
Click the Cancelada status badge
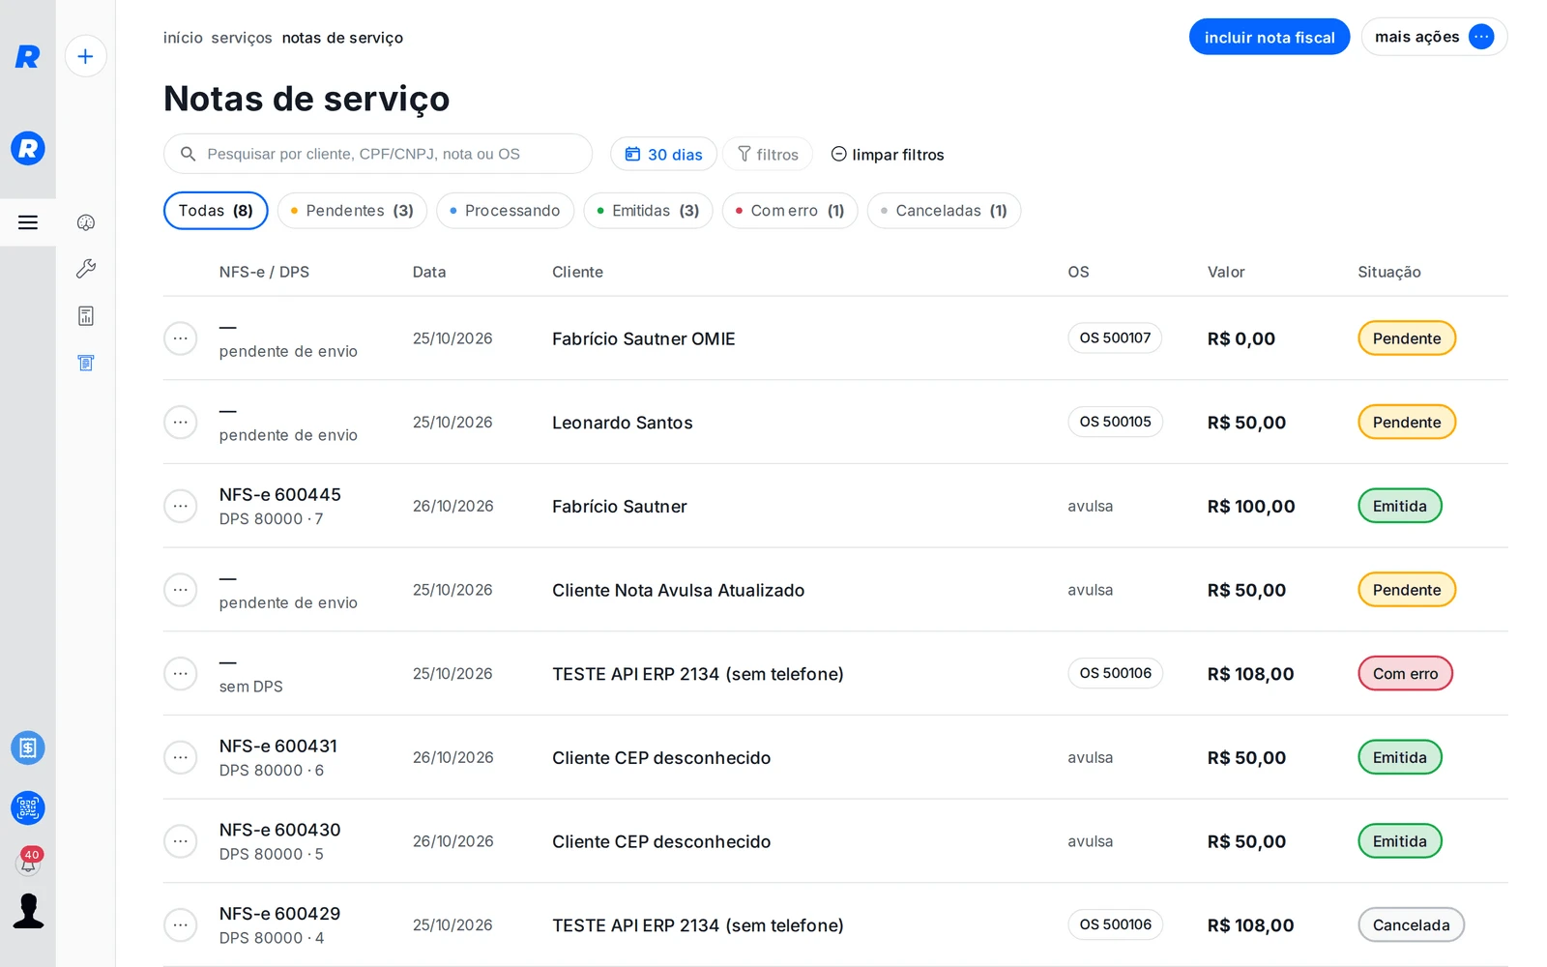[x=1411, y=925]
